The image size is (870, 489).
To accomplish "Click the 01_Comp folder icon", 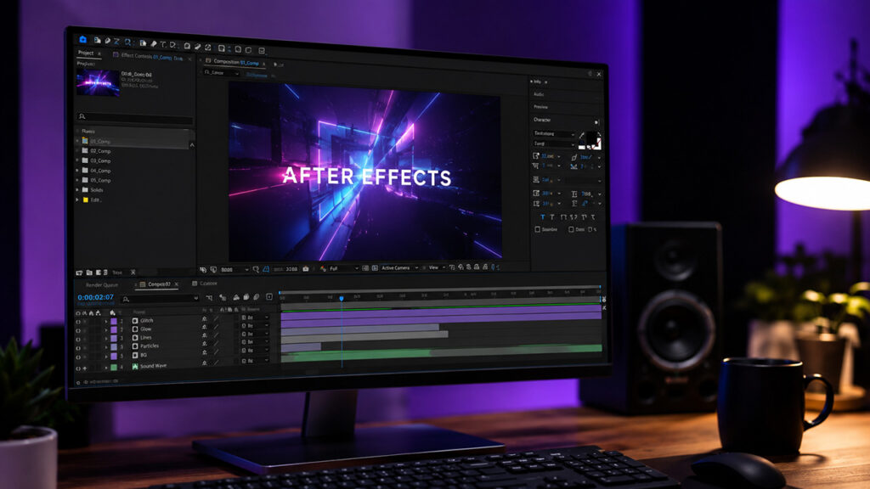I will pyautogui.click(x=85, y=141).
